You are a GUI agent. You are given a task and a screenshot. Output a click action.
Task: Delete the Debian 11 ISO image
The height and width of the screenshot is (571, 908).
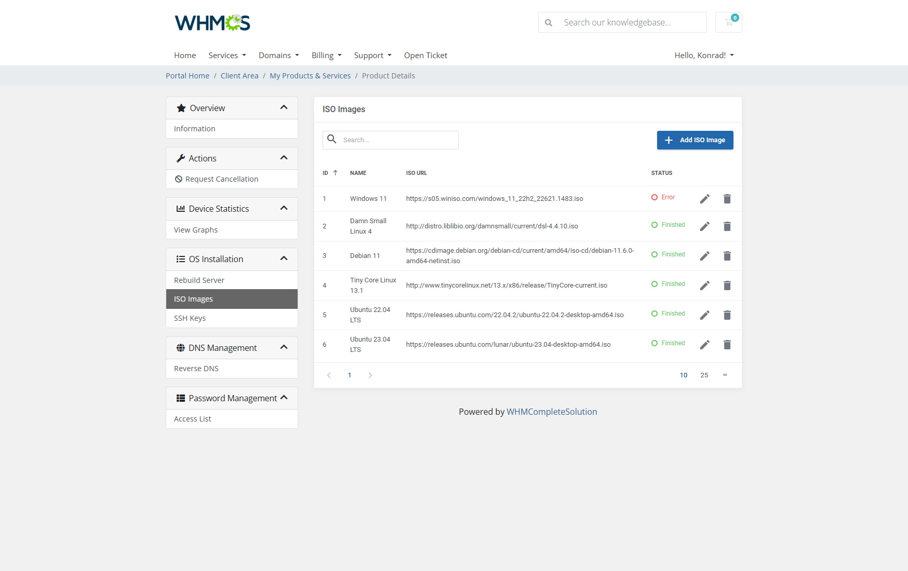coord(727,256)
